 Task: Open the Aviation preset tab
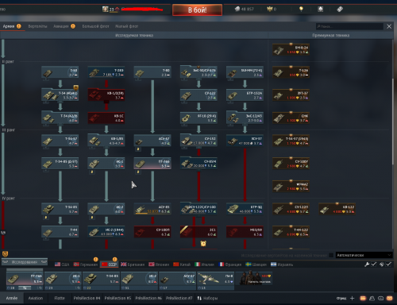36,298
